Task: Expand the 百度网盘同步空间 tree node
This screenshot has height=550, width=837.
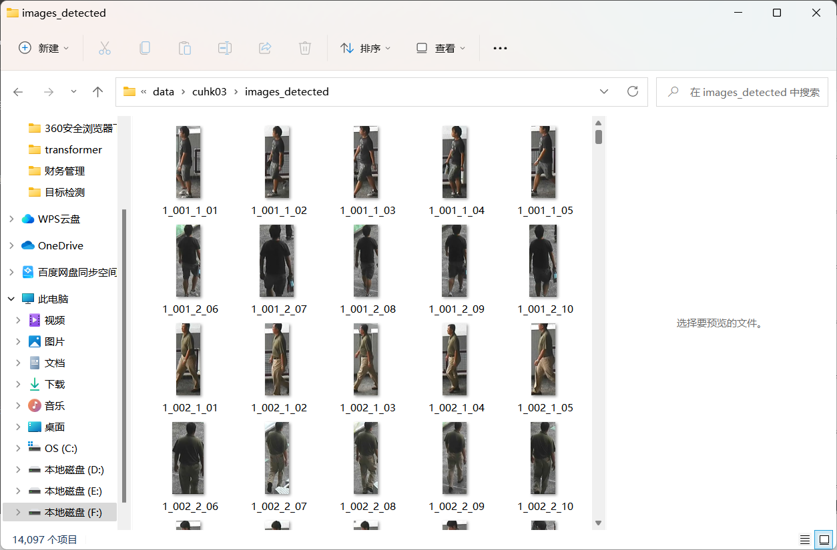Action: (x=11, y=272)
